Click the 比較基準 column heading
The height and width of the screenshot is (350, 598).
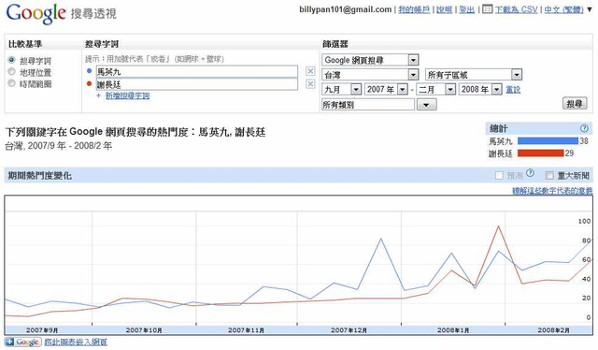pos(25,44)
